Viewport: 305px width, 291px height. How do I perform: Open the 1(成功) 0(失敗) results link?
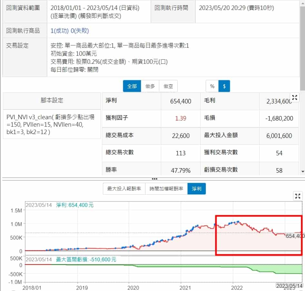(70, 31)
